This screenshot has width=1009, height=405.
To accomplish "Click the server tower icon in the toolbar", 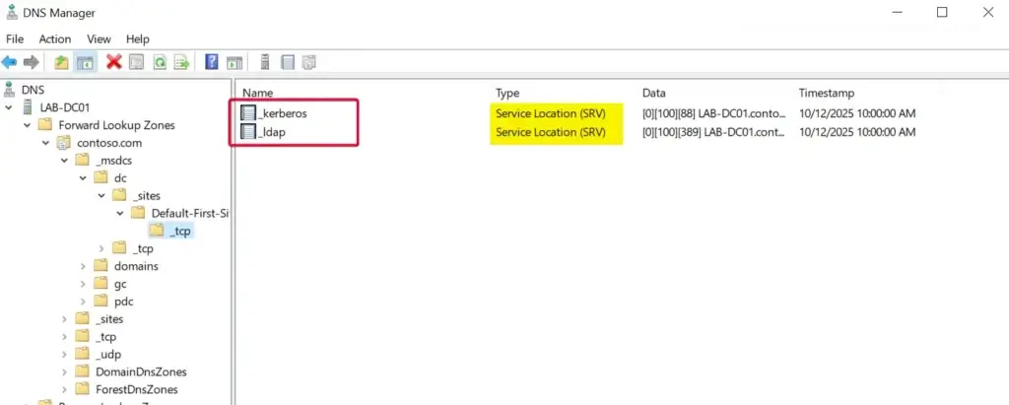I will 264,62.
